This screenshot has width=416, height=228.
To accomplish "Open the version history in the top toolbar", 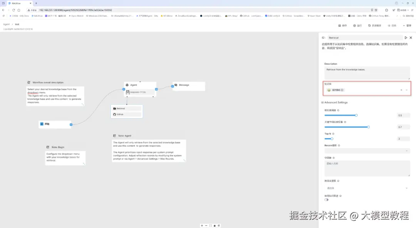I will (x=375, y=25).
